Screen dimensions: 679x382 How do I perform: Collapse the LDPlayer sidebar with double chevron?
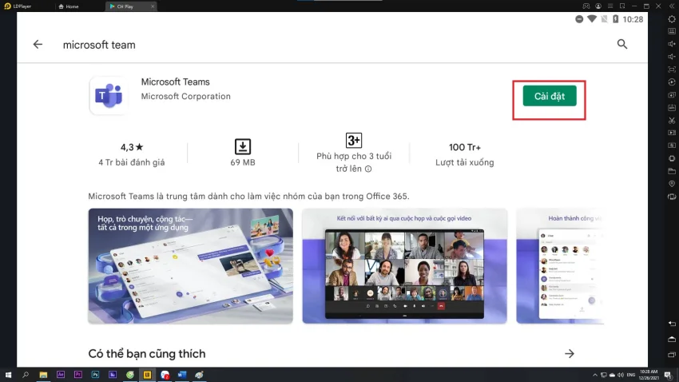pyautogui.click(x=672, y=6)
